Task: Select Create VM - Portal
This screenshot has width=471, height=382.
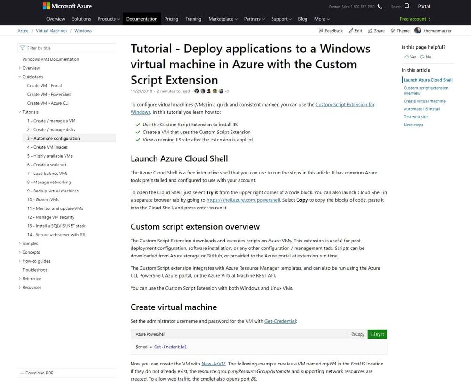Action: pos(44,85)
